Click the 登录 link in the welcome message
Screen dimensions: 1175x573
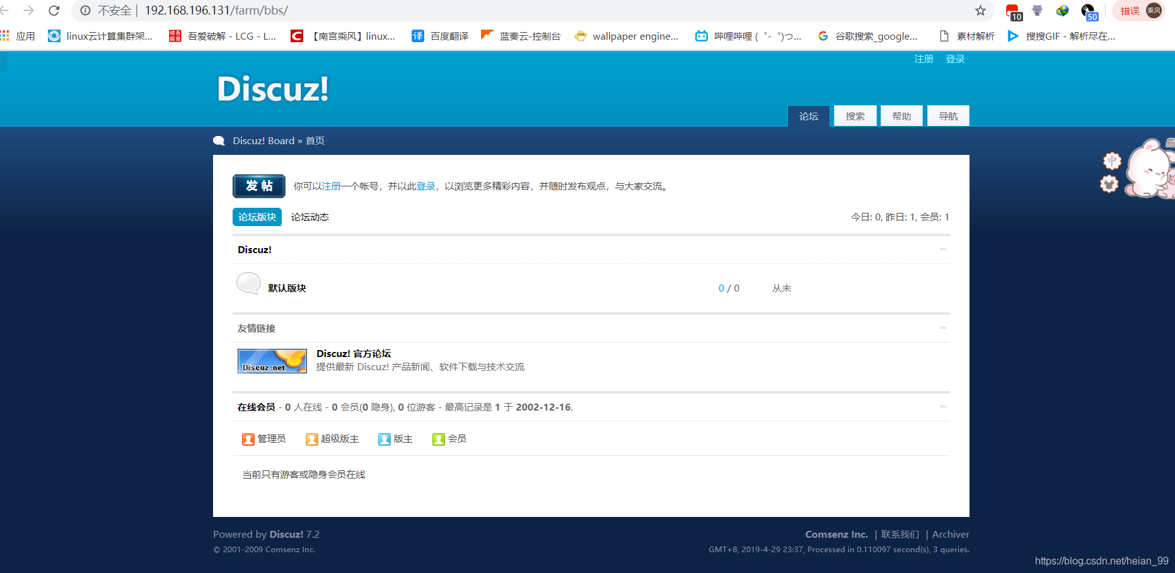(x=425, y=186)
